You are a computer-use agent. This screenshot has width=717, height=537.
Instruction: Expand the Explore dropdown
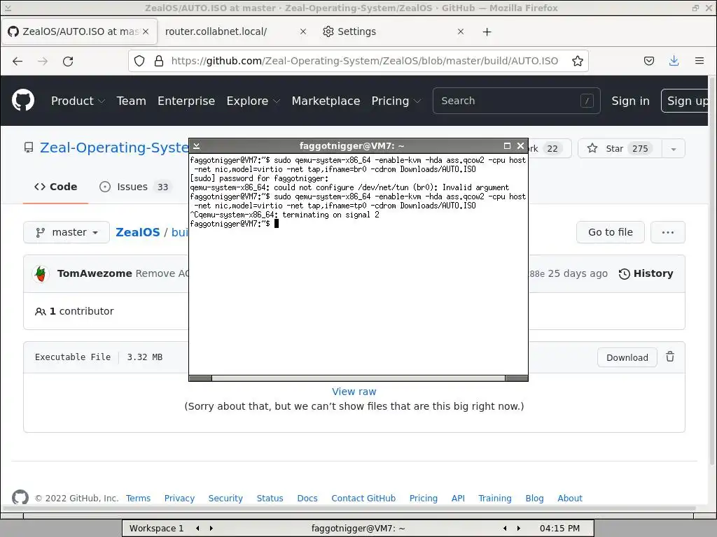pyautogui.click(x=253, y=101)
